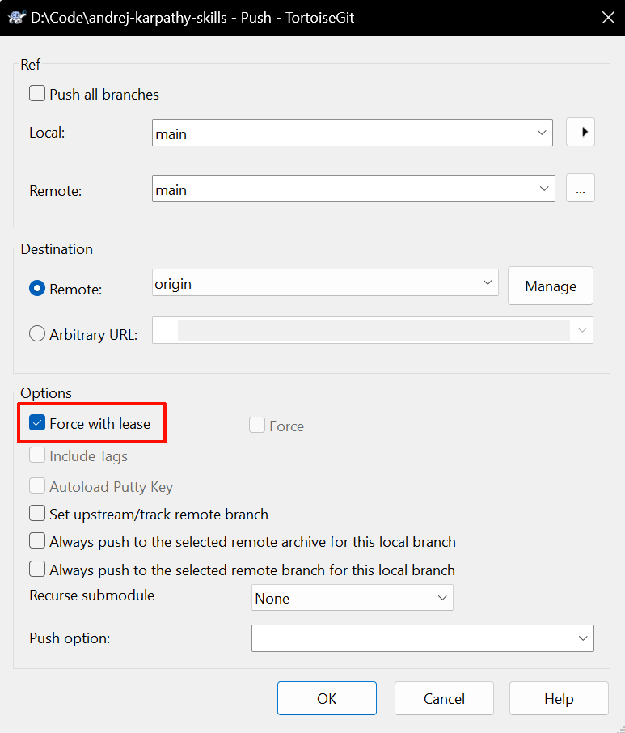Confirm push with OK button
The height and width of the screenshot is (733, 625).
point(327,698)
